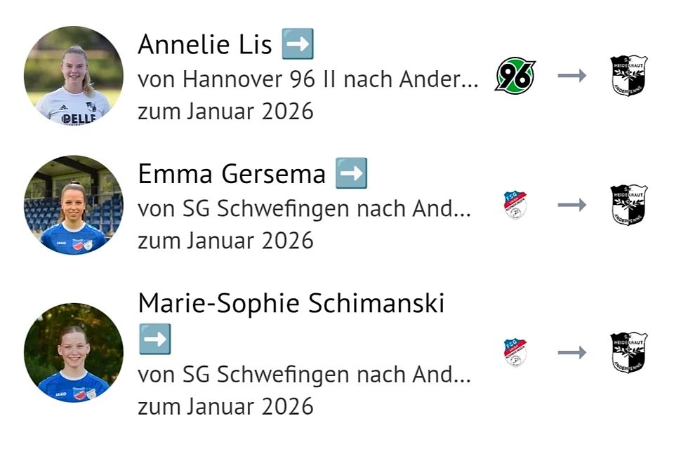Click blue arrow emoji below Marie-Sophie Schimanski name
The height and width of the screenshot is (449, 674).
point(154,340)
